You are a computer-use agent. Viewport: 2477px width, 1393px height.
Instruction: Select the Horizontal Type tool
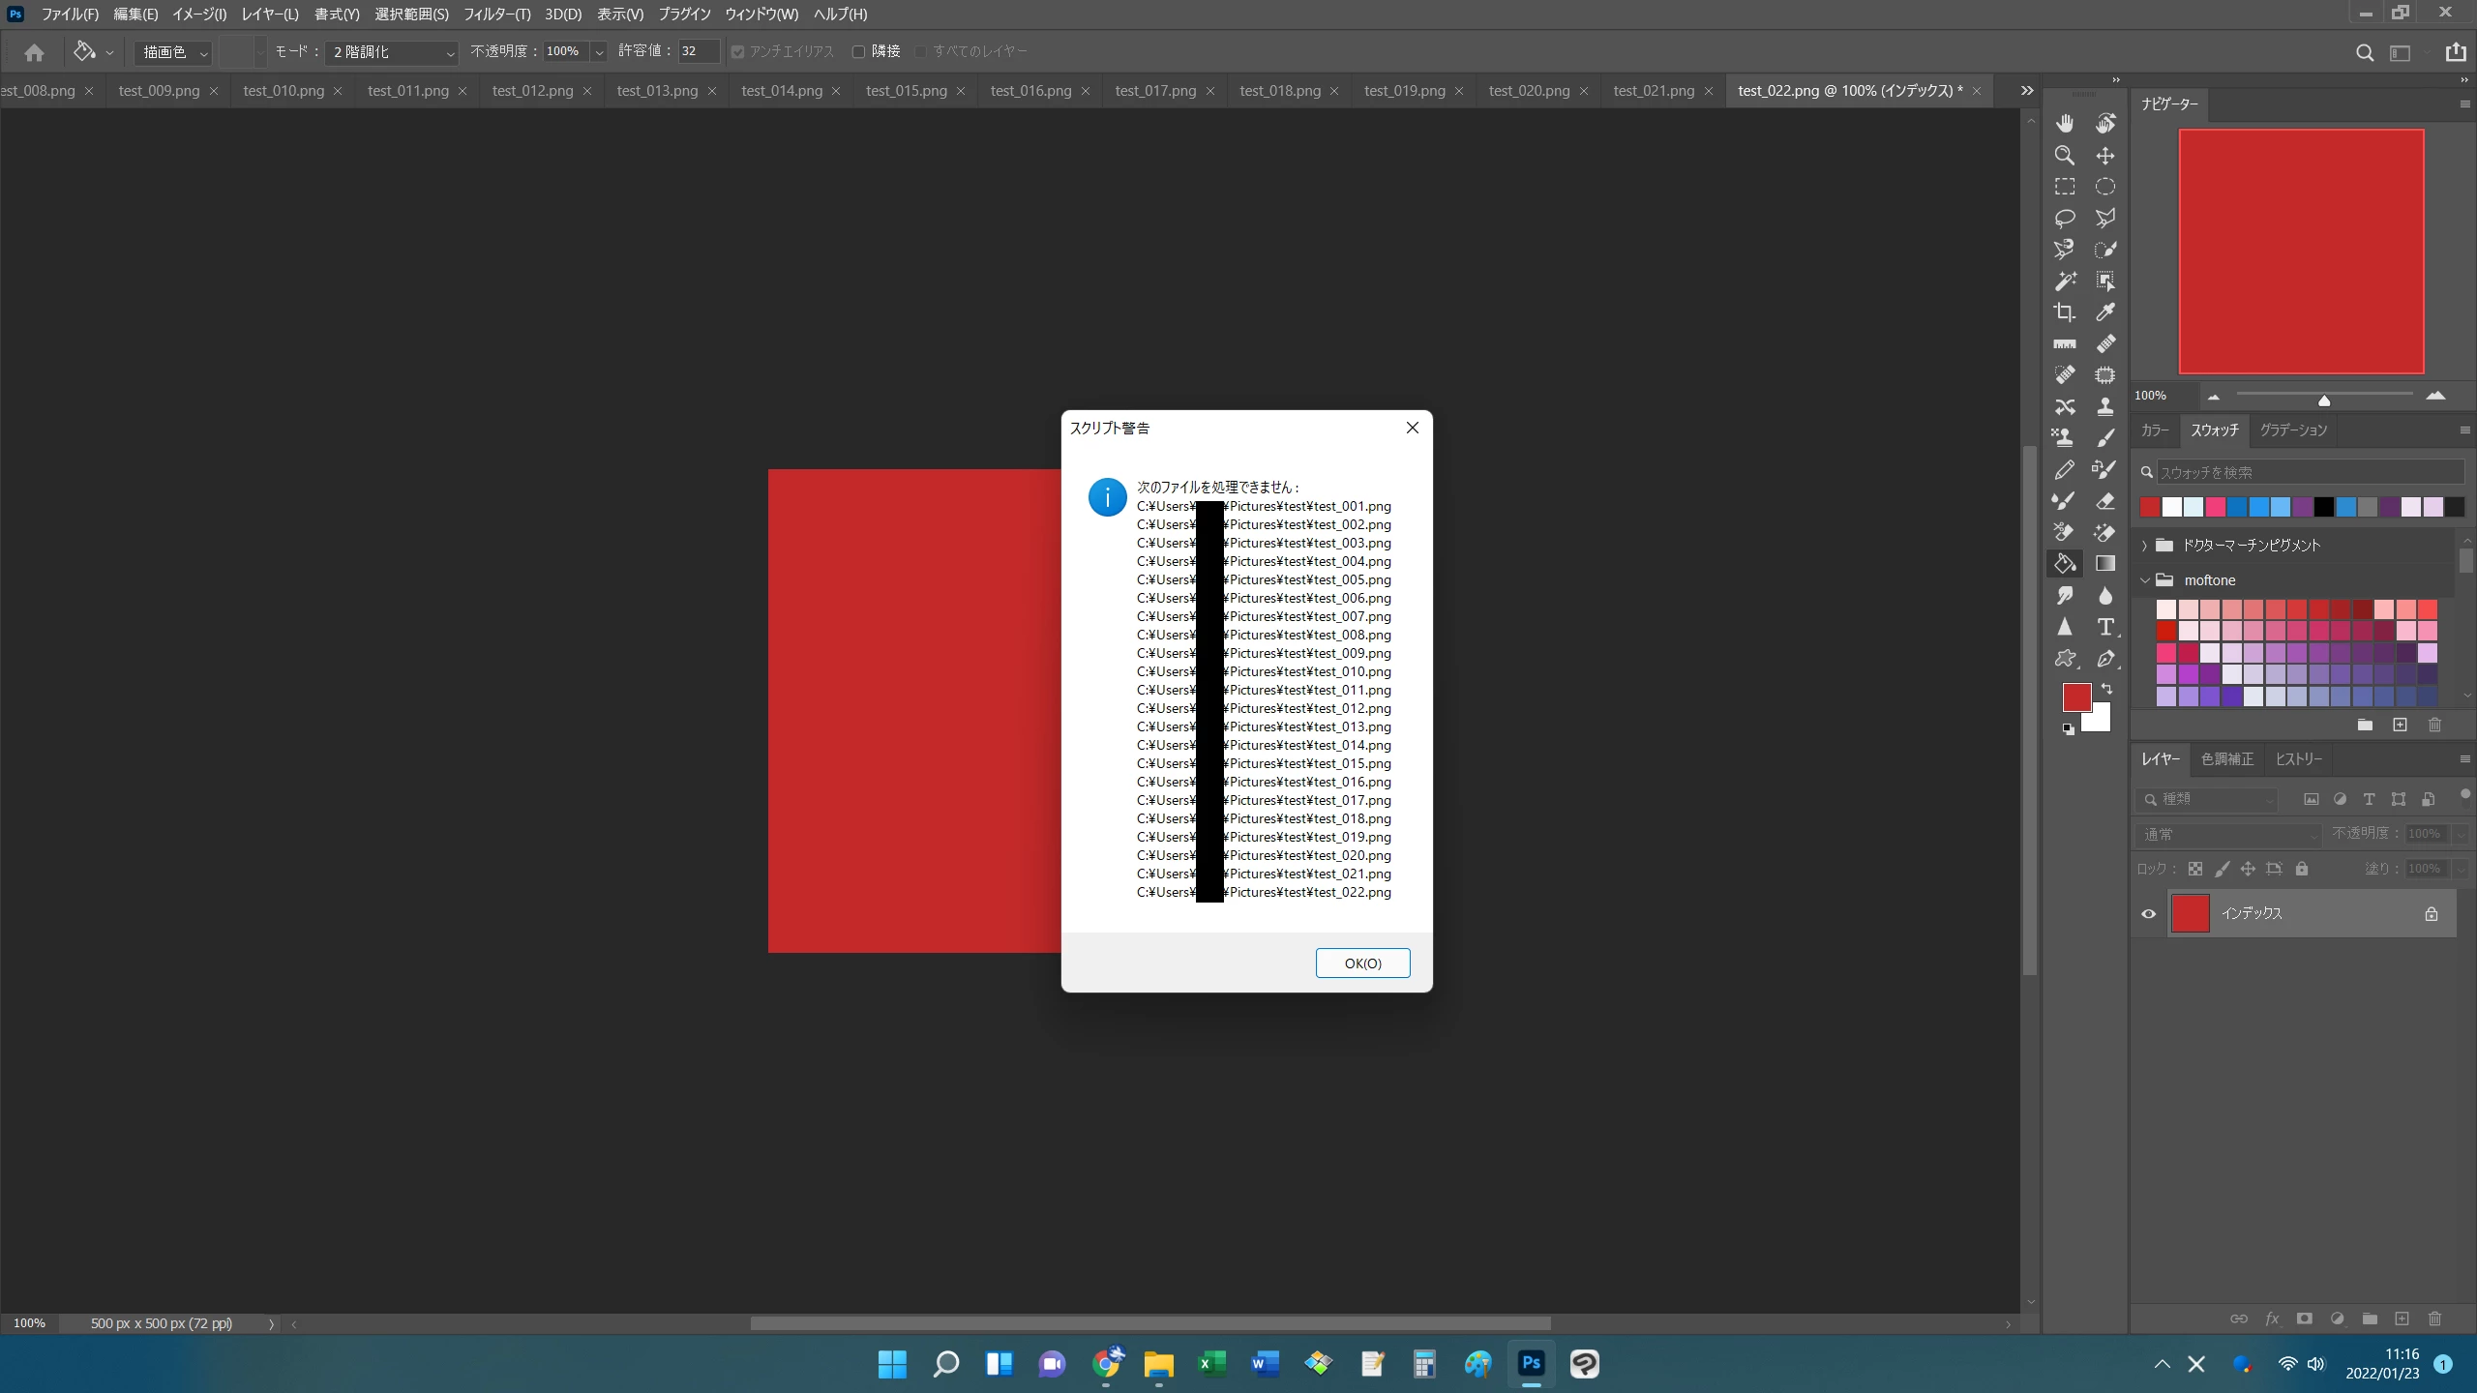(x=2104, y=627)
